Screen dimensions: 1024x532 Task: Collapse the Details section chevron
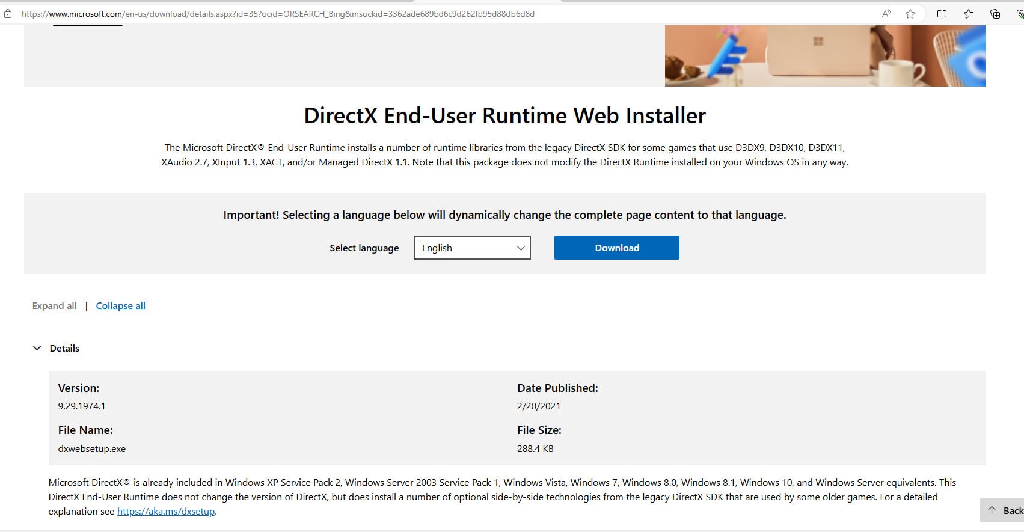(37, 349)
